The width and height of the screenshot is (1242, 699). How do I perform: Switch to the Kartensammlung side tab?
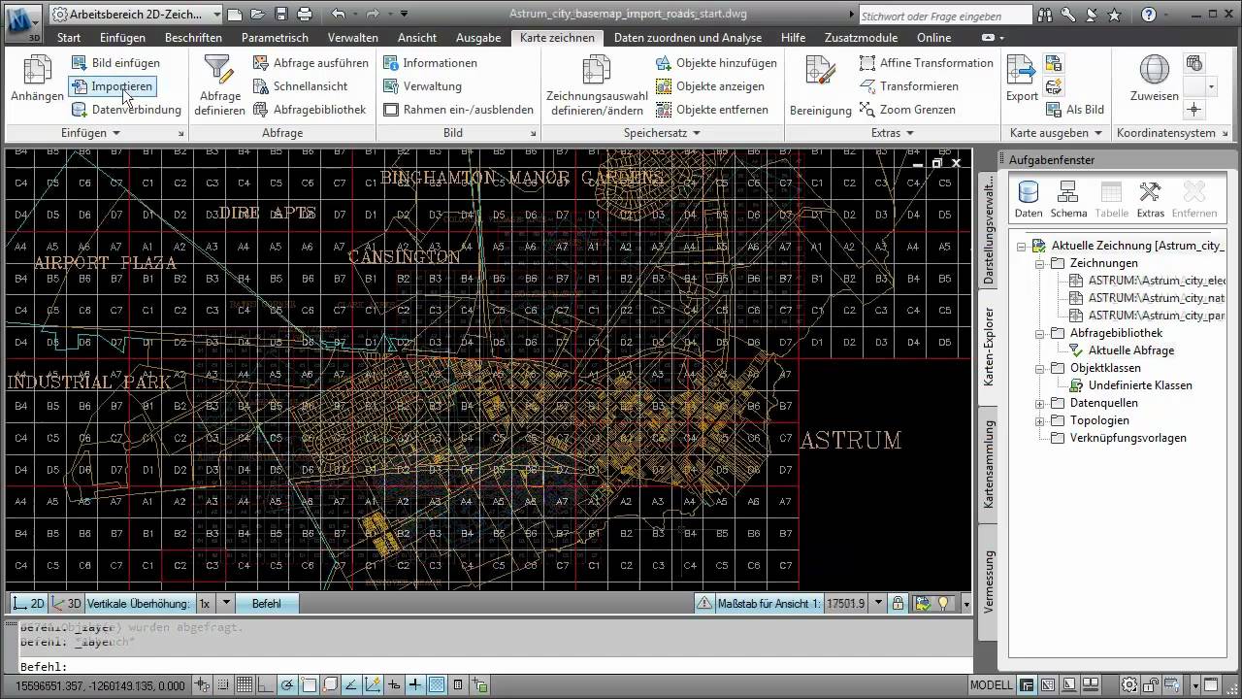[988, 464]
